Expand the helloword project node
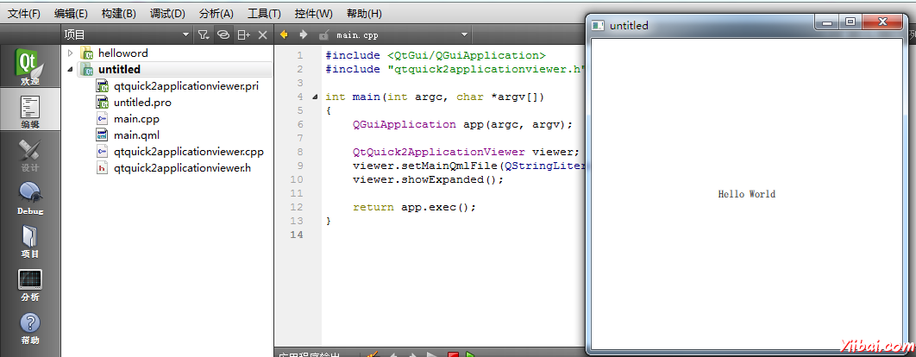 (71, 53)
